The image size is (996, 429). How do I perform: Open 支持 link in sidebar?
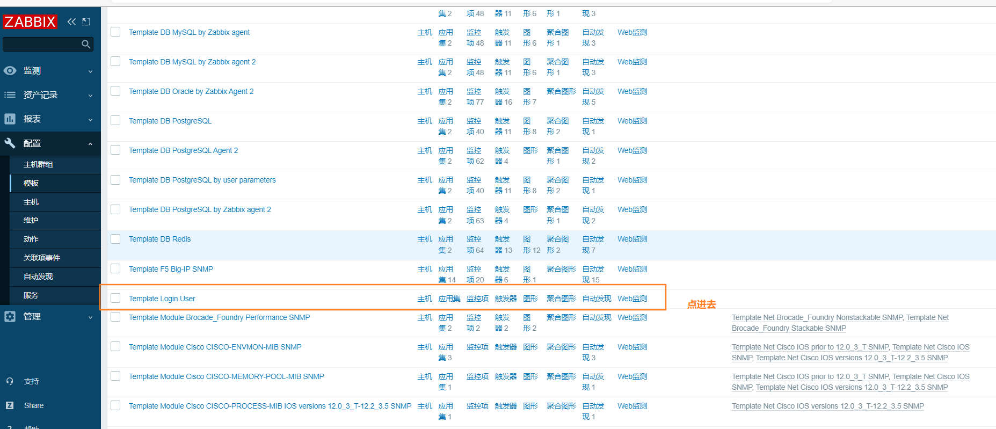pos(32,381)
